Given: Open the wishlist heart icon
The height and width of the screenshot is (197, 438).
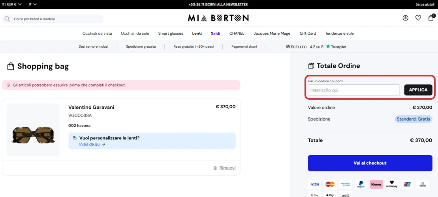Looking at the screenshot, I should point(418,18).
